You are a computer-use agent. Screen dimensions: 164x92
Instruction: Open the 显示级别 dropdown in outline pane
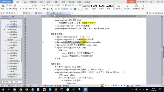(x=6, y=82)
